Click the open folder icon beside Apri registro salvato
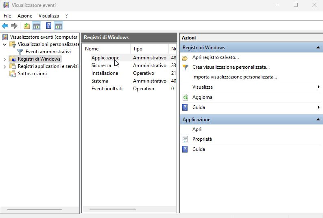The height and width of the screenshot is (218, 323). (x=185, y=58)
